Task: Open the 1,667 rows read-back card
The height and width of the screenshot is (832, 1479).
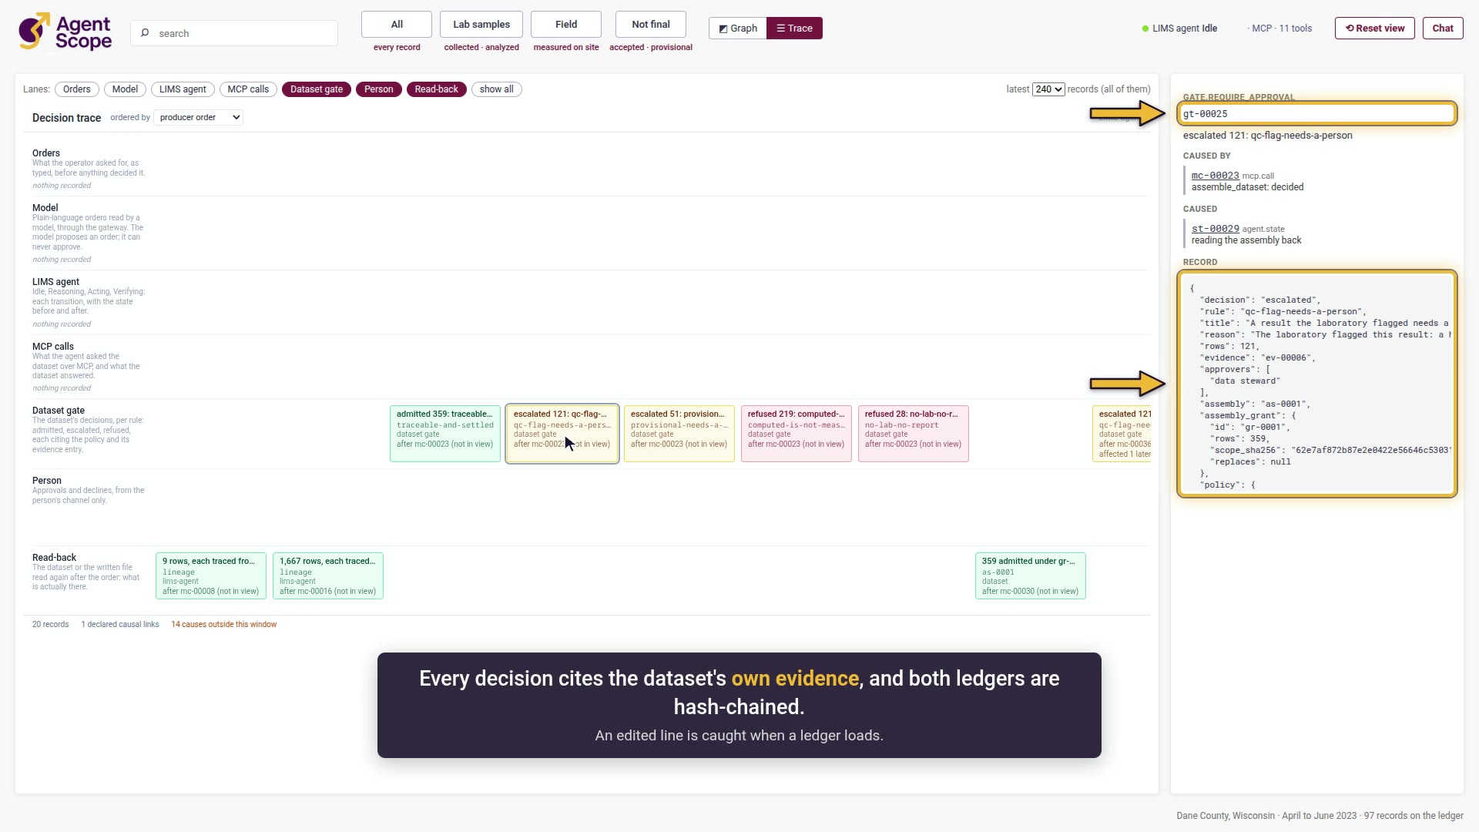Action: tap(328, 575)
